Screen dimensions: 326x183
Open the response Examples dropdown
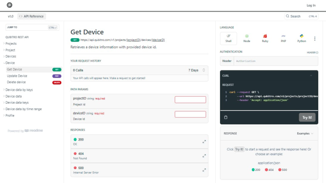(305, 134)
